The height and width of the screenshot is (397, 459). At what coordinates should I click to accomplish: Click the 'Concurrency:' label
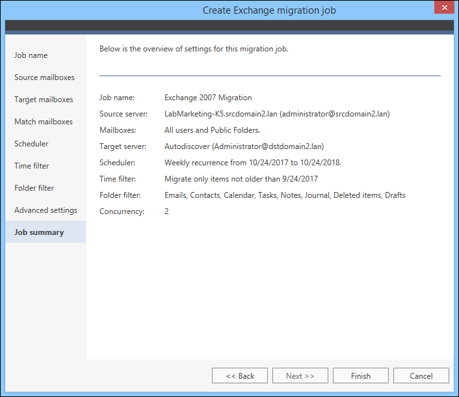[122, 212]
